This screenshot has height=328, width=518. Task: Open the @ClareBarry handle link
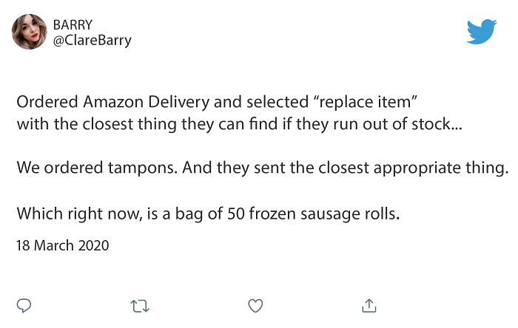coord(92,40)
